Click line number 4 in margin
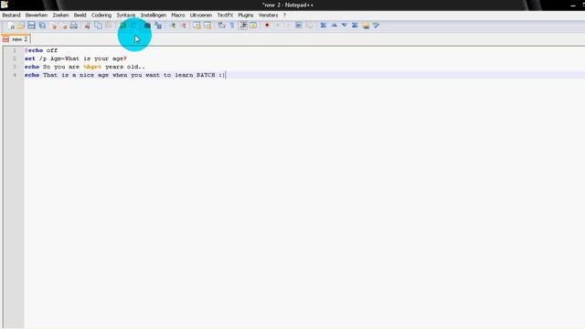Image resolution: width=585 pixels, height=329 pixels. (x=15, y=75)
